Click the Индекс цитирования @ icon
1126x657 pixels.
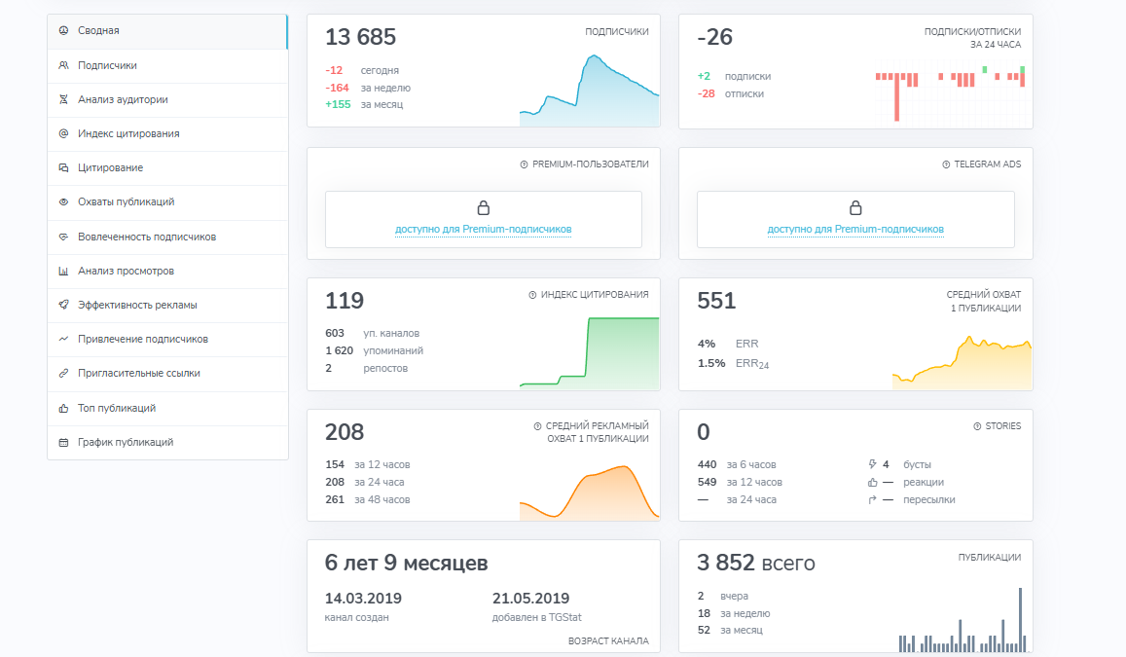(x=63, y=133)
